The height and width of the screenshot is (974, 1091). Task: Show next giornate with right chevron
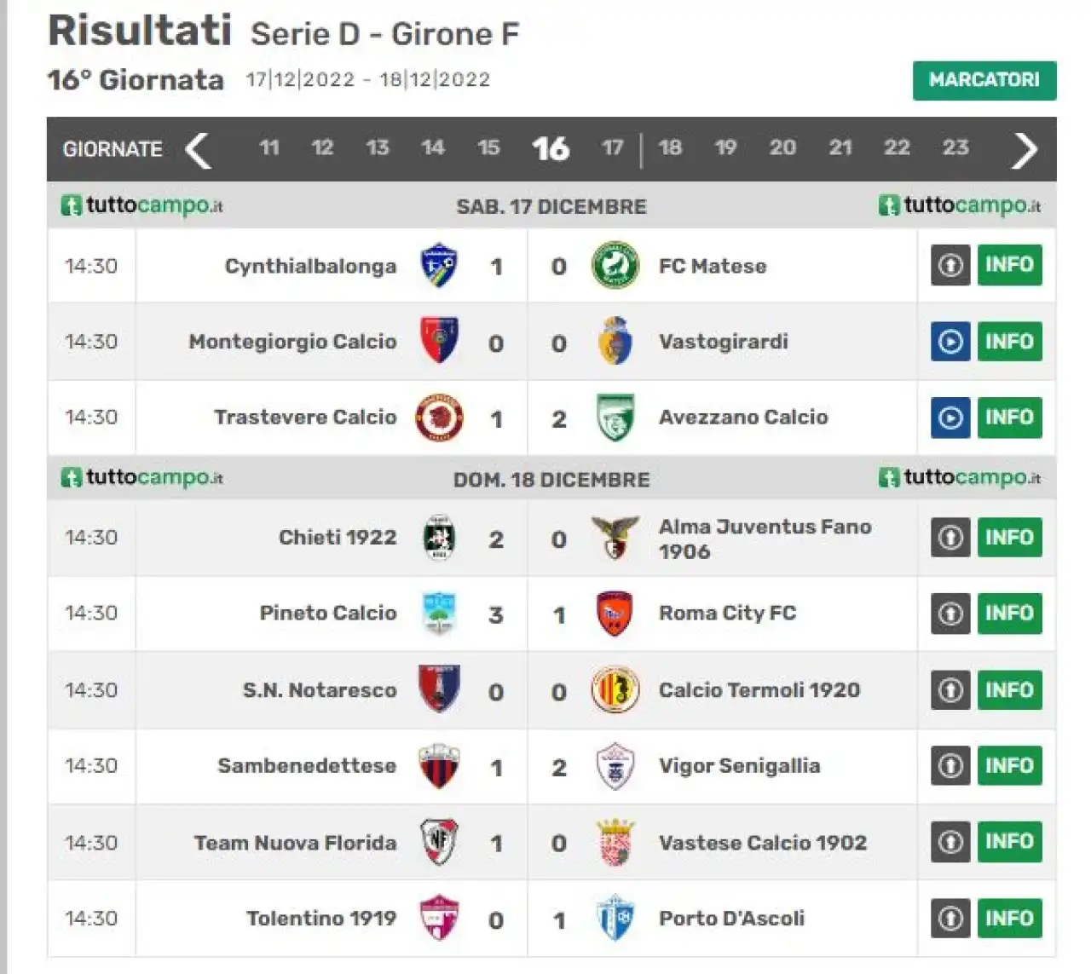(1025, 151)
